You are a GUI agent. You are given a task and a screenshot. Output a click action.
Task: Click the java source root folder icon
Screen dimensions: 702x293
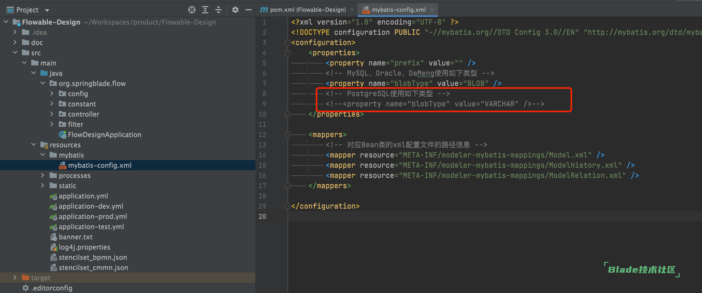click(44, 73)
